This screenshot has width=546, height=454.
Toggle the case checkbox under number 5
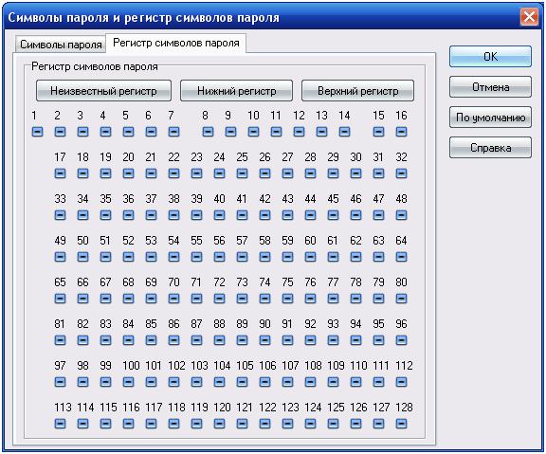tap(129, 132)
